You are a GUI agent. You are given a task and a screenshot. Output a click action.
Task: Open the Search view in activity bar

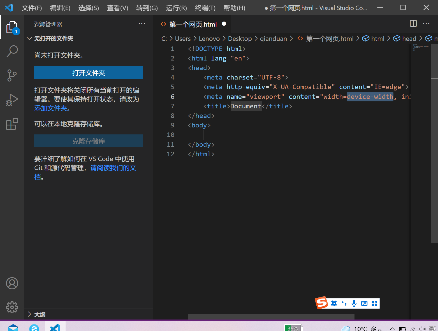pos(12,51)
